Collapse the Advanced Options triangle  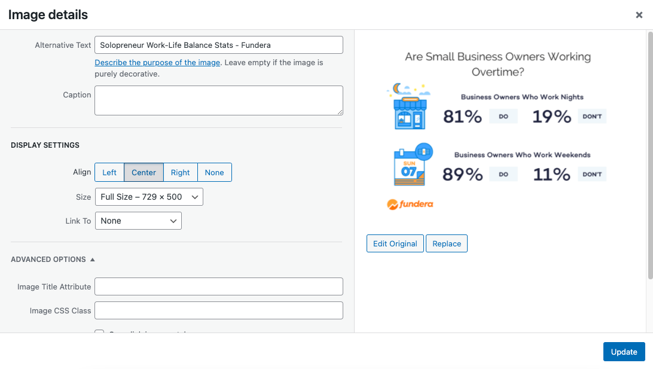(x=93, y=260)
